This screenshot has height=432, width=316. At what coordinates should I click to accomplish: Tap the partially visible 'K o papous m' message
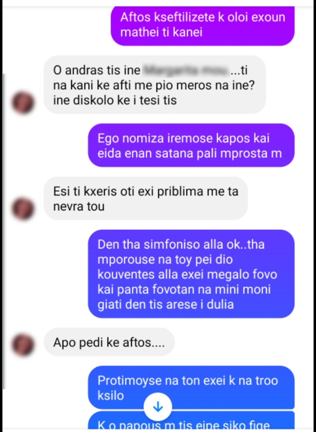tap(191, 421)
